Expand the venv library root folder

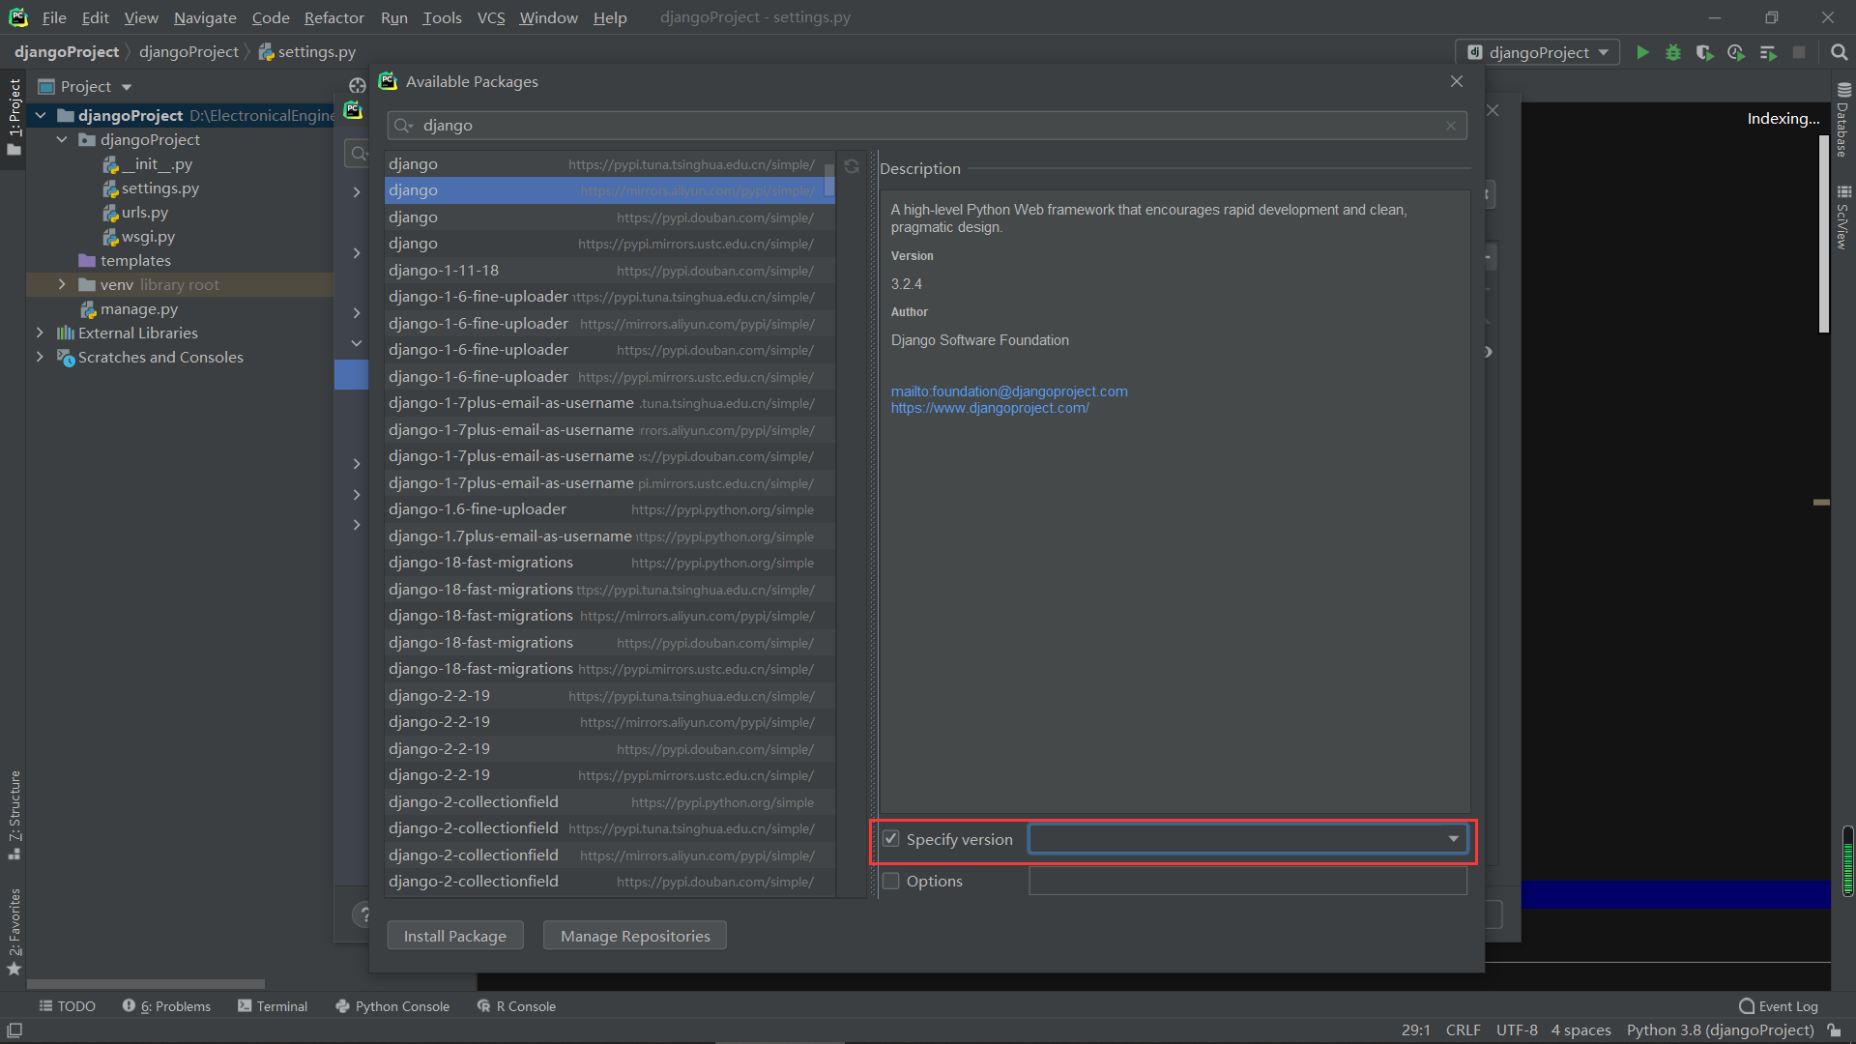point(62,284)
